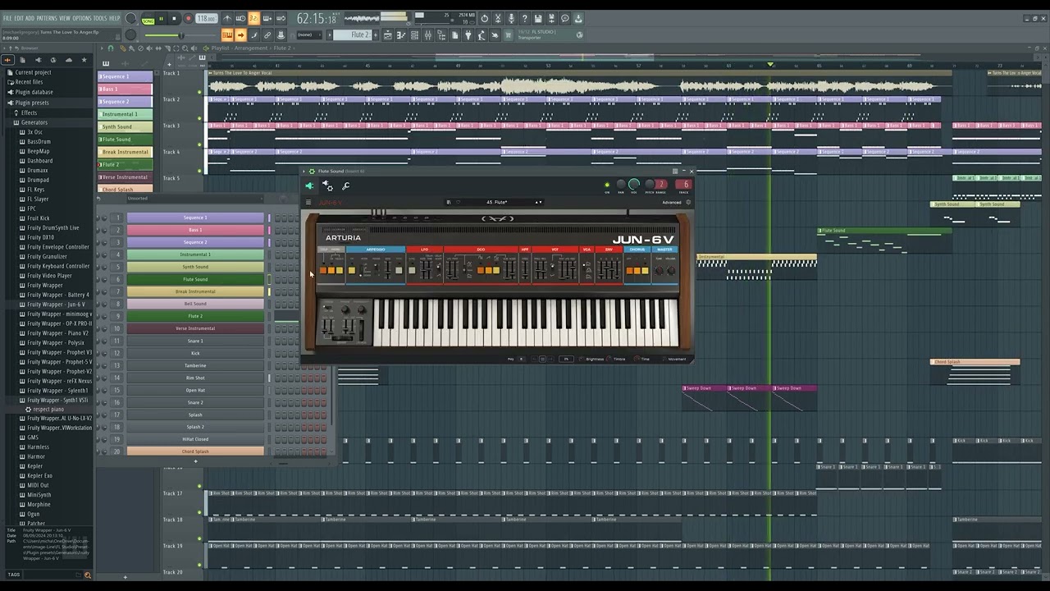Click the microphone recording icon
1050x591 pixels.
point(512,18)
